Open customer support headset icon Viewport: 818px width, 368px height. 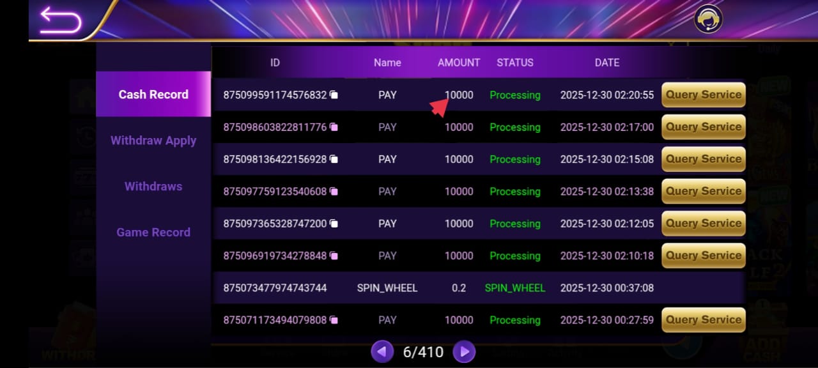coord(708,19)
